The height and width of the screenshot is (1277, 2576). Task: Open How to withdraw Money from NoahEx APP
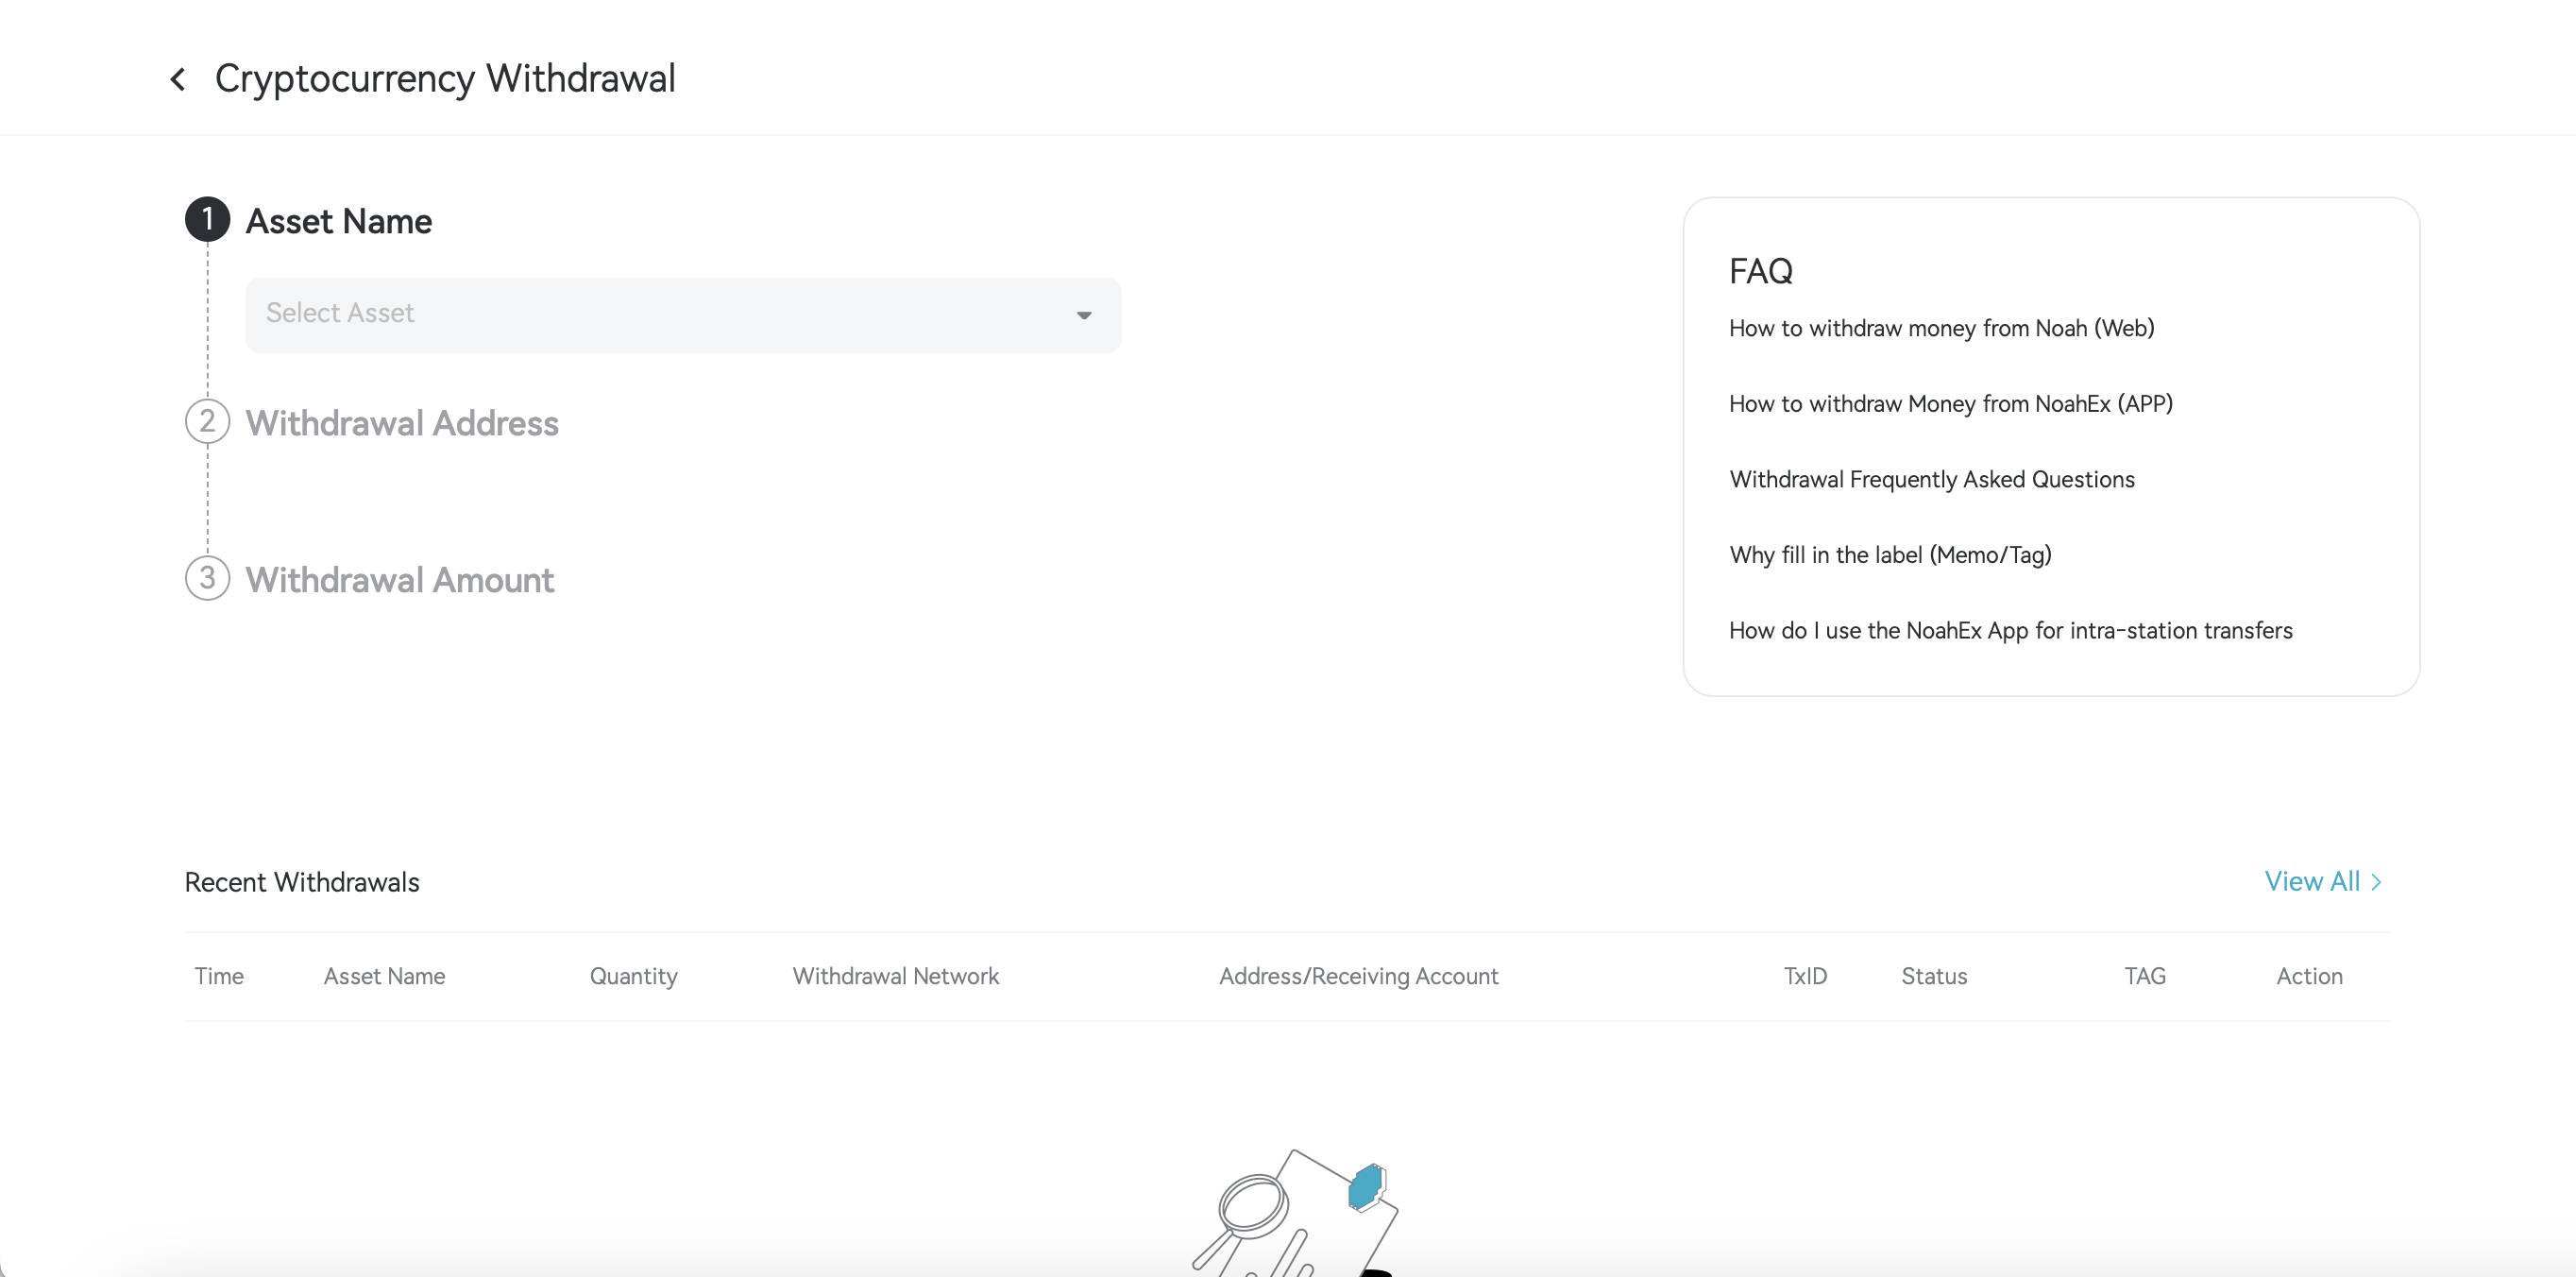coord(1950,404)
